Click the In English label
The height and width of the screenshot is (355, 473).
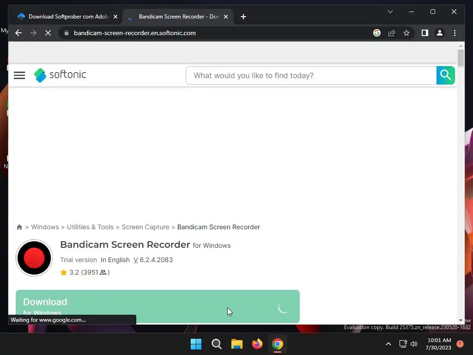[115, 260]
